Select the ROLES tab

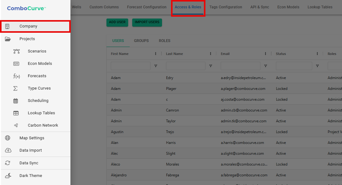(x=164, y=41)
